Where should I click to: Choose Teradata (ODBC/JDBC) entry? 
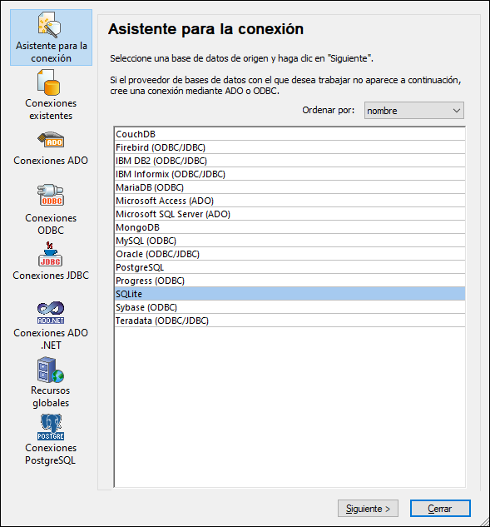click(290, 321)
